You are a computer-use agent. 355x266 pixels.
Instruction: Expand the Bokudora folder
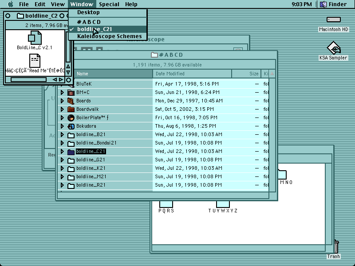(x=62, y=126)
